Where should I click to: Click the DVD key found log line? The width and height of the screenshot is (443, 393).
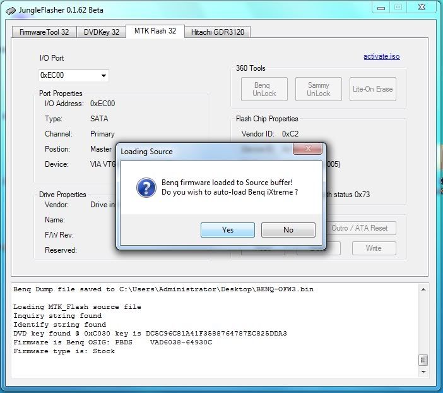pyautogui.click(x=150, y=334)
